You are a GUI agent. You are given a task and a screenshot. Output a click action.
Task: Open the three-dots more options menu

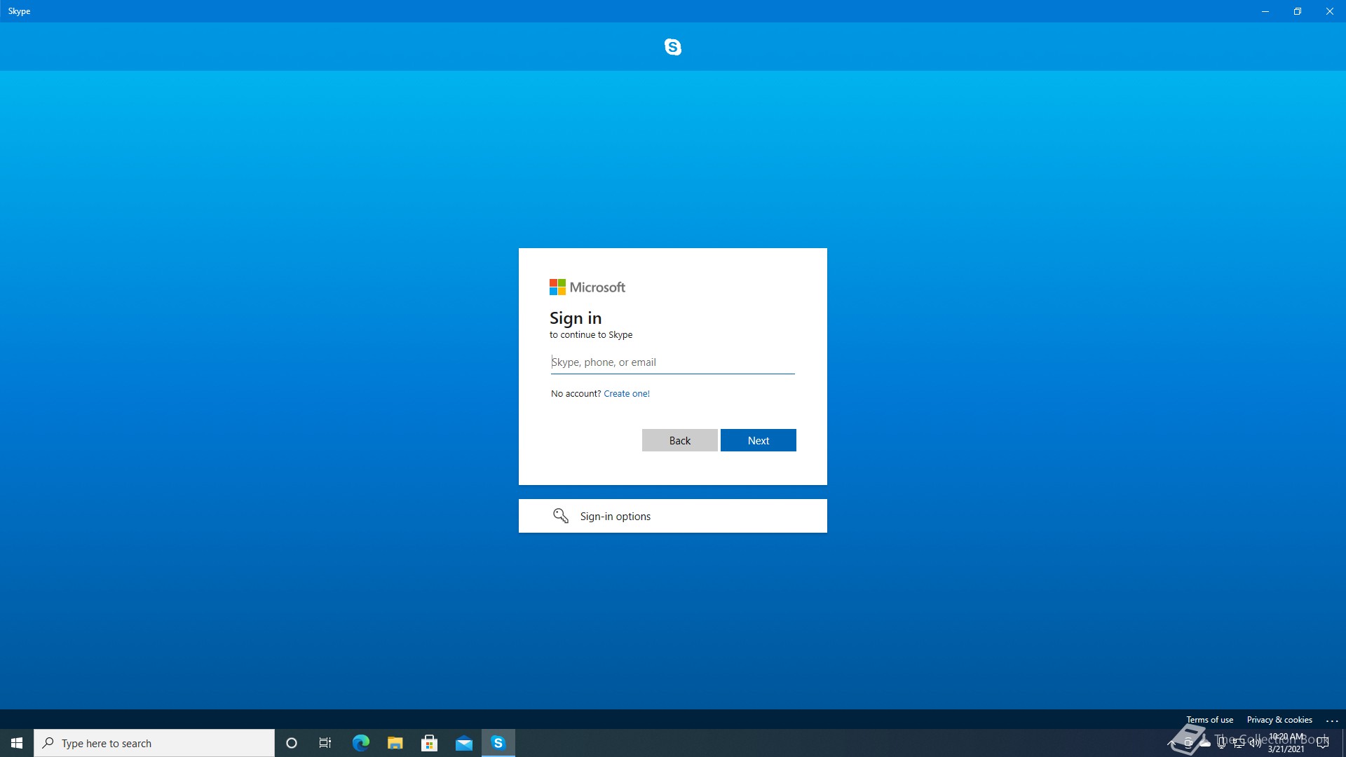[1332, 720]
